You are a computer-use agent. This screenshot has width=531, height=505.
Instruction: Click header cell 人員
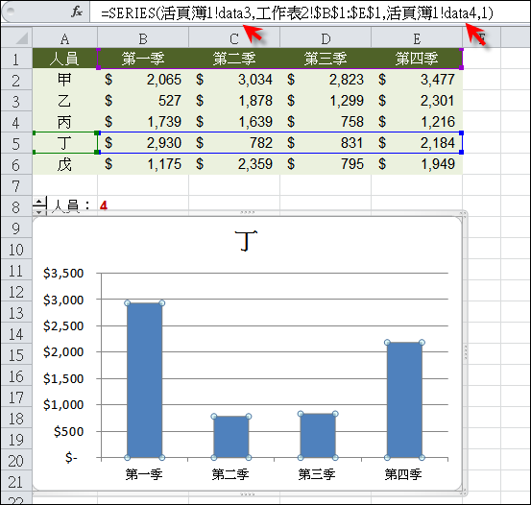point(64,59)
